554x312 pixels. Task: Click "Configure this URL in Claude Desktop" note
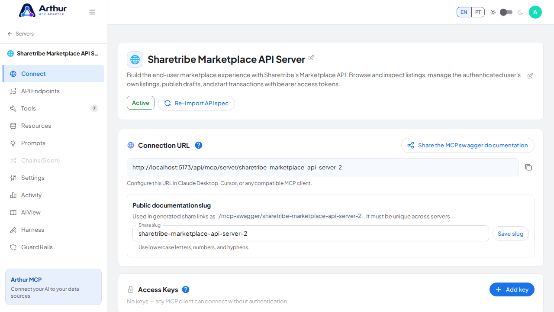pos(219,183)
